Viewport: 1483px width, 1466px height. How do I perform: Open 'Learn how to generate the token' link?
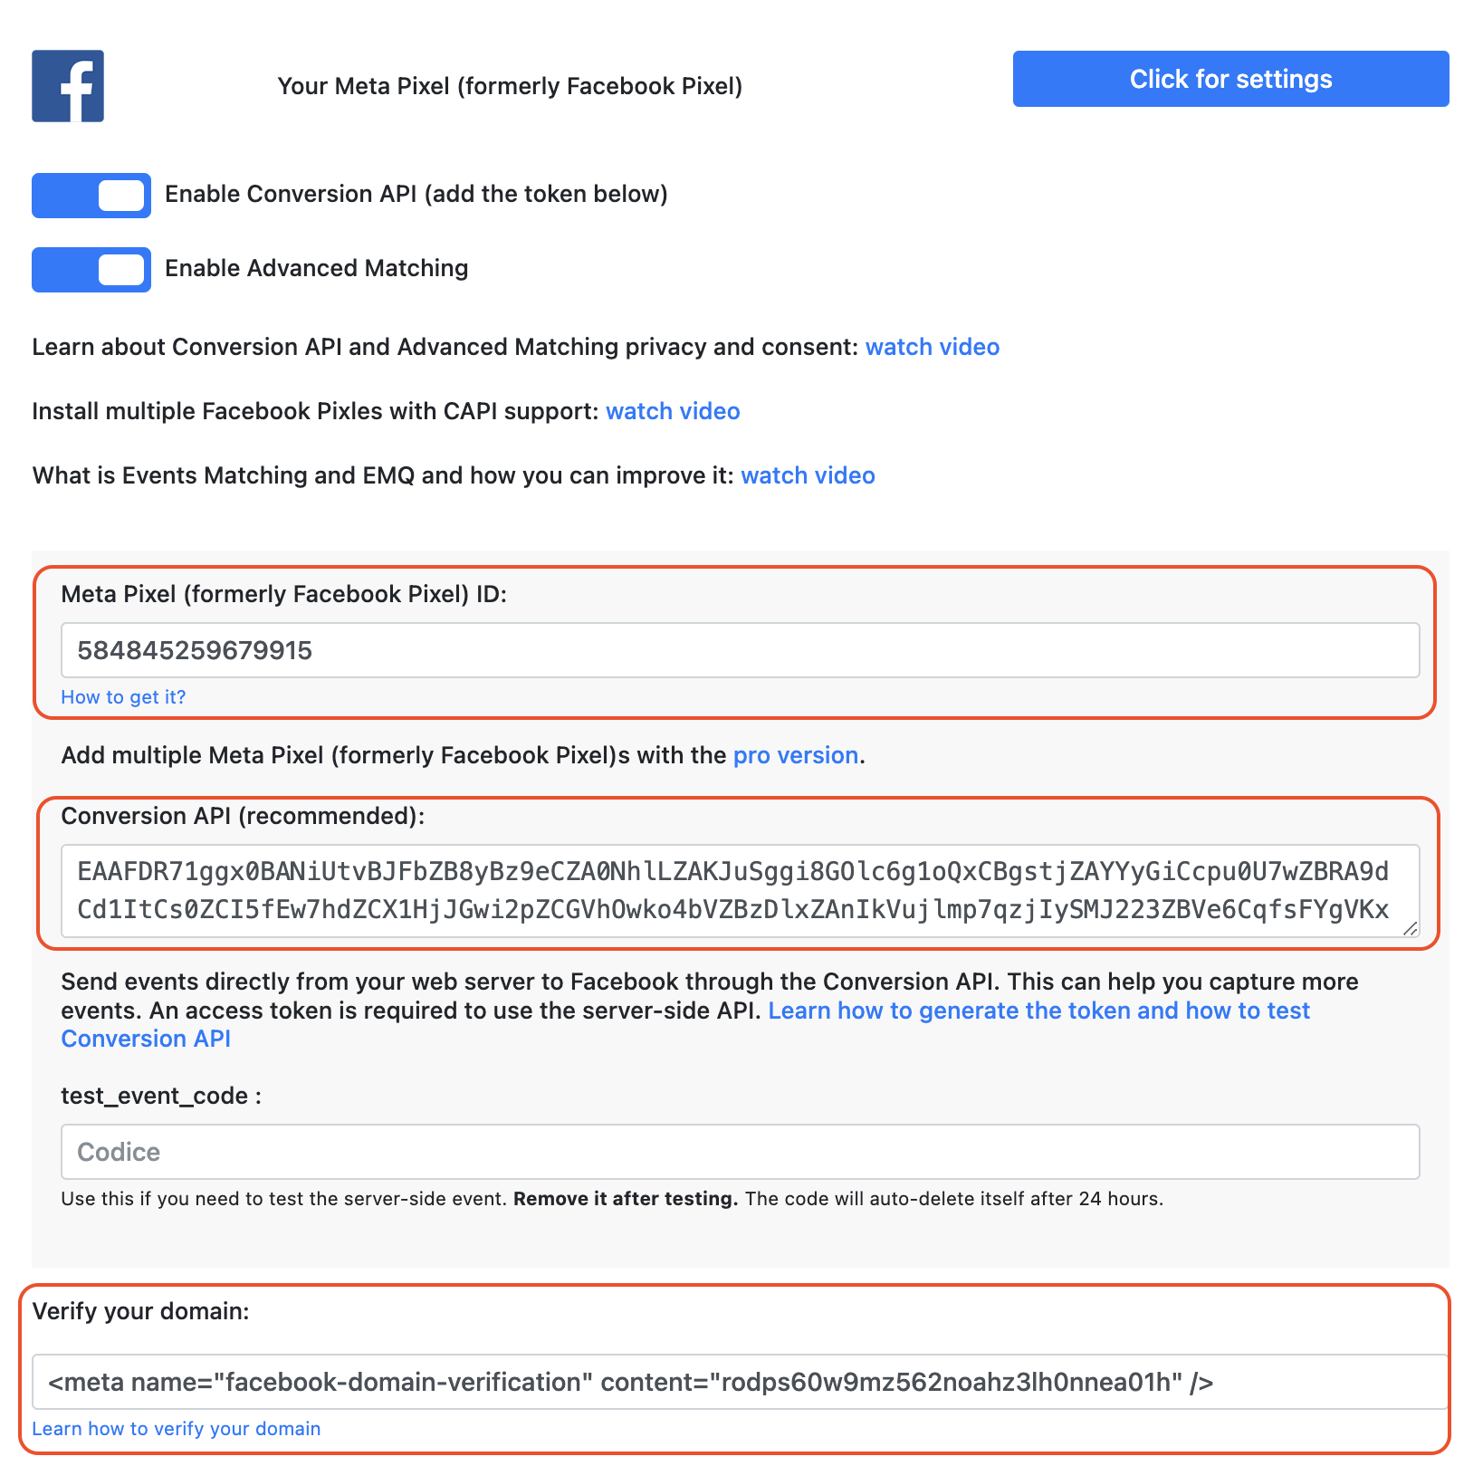click(1038, 1011)
